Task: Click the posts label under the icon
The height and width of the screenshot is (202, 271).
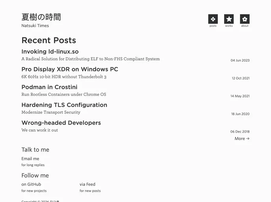Action: [x=213, y=26]
